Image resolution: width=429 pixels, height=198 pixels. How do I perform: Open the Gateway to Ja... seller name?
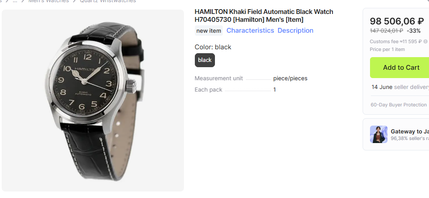pos(410,131)
